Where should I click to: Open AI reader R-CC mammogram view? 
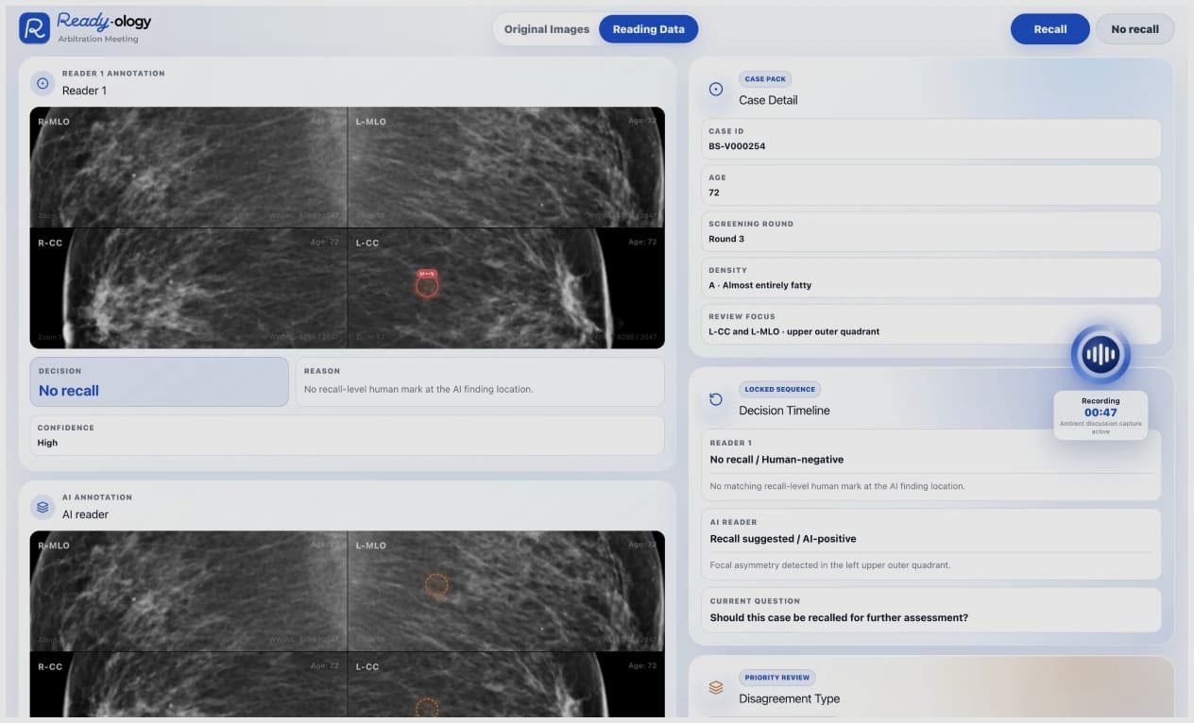tap(189, 684)
